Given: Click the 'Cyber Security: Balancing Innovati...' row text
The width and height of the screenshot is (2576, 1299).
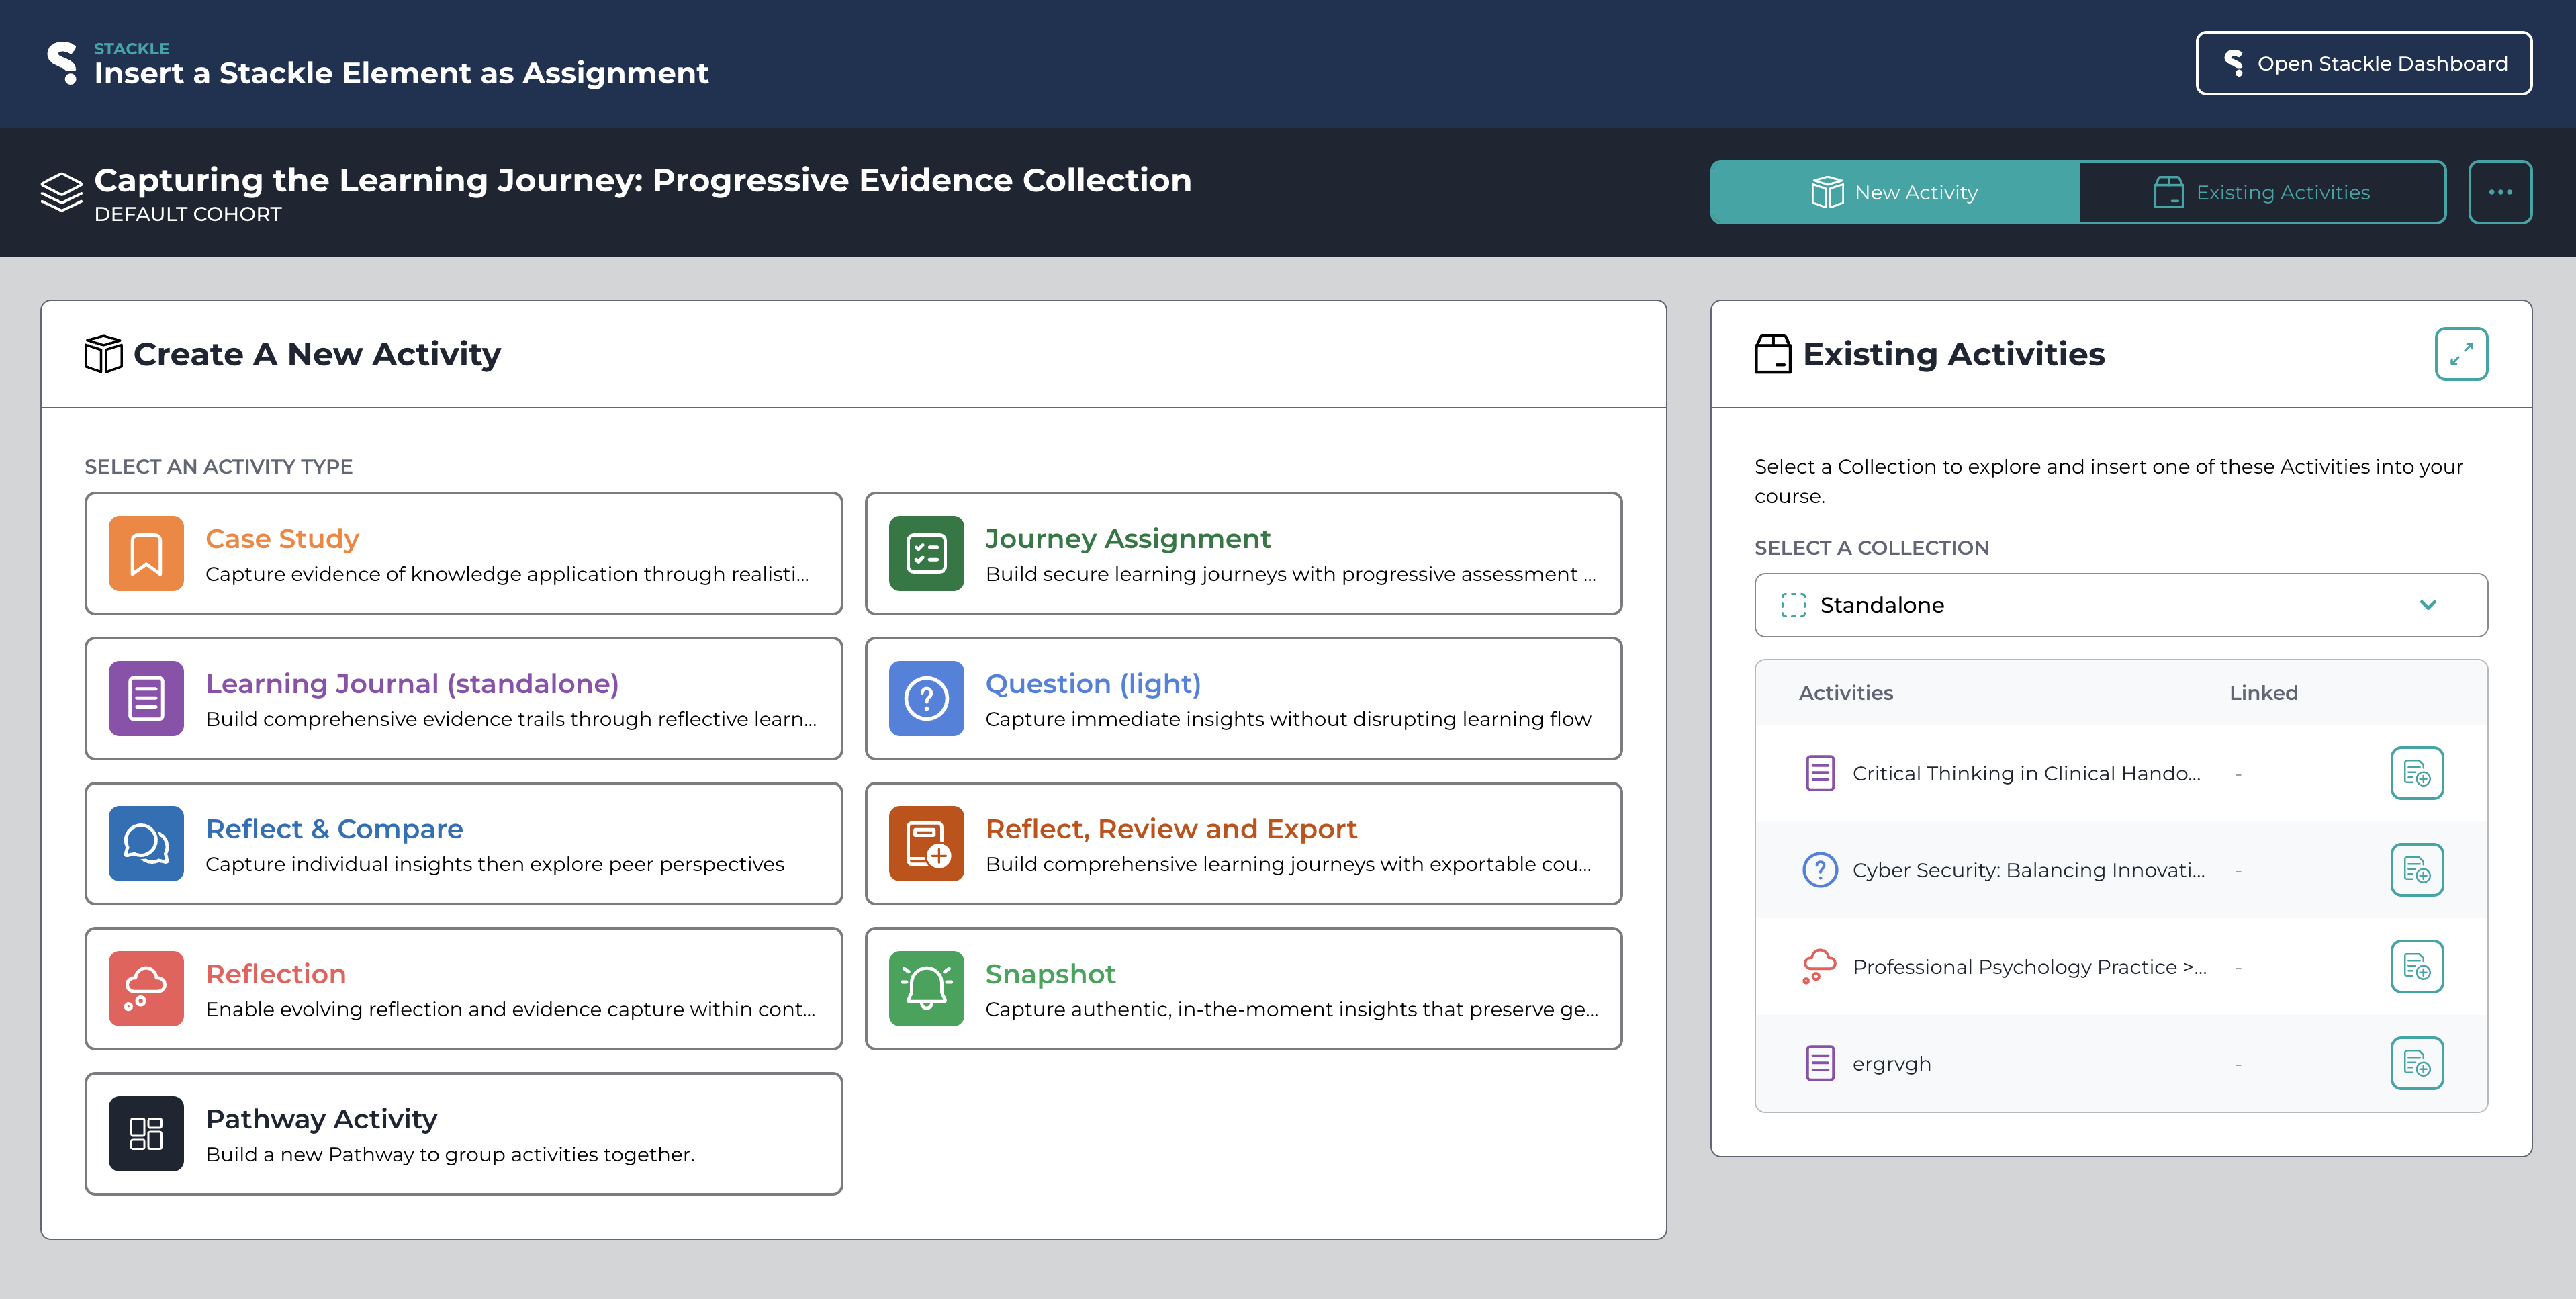Looking at the screenshot, I should pos(2028,870).
